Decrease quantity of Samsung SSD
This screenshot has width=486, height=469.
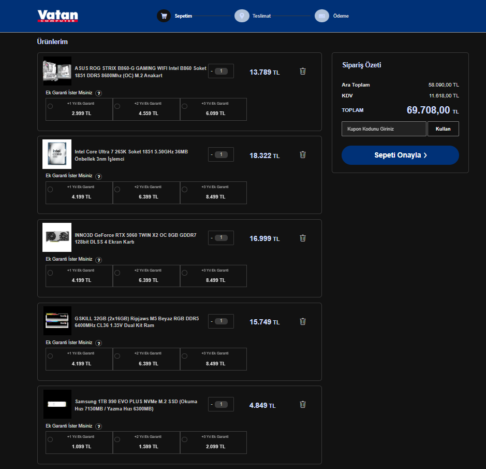pos(212,404)
